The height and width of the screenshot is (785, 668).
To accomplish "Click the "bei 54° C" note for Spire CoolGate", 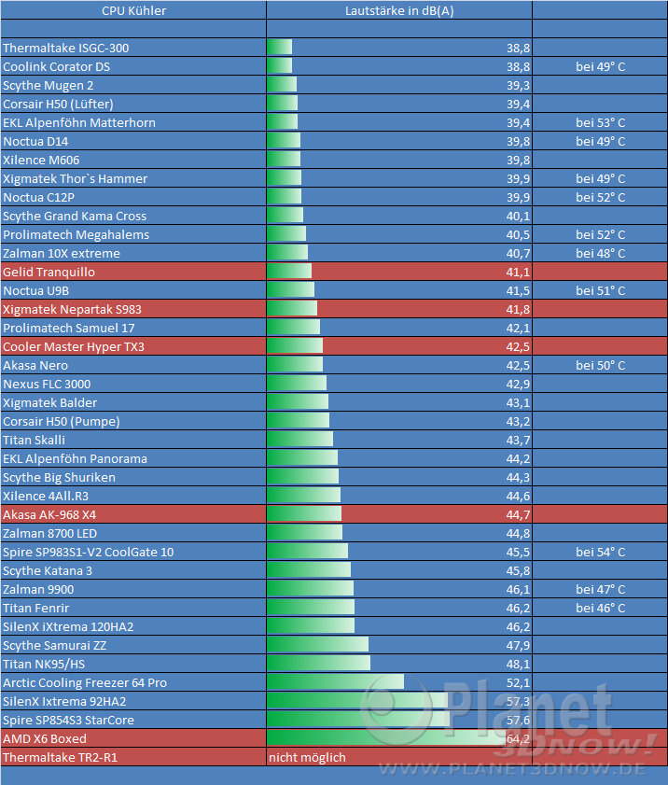I will click(600, 552).
